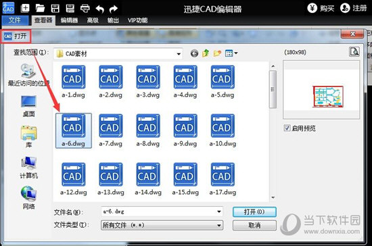Select file a-8.dwg
Image resolution: width=372 pixels, height=246 pixels.
point(148,130)
